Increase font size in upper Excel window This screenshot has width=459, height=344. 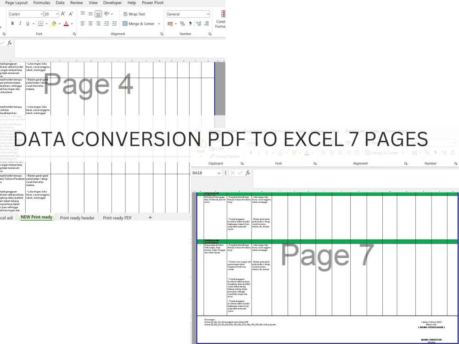tap(63, 14)
